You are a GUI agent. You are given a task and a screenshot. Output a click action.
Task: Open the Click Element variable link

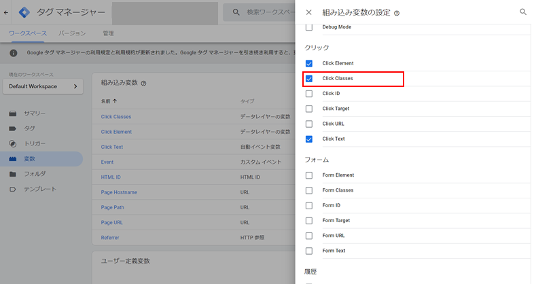(x=116, y=132)
